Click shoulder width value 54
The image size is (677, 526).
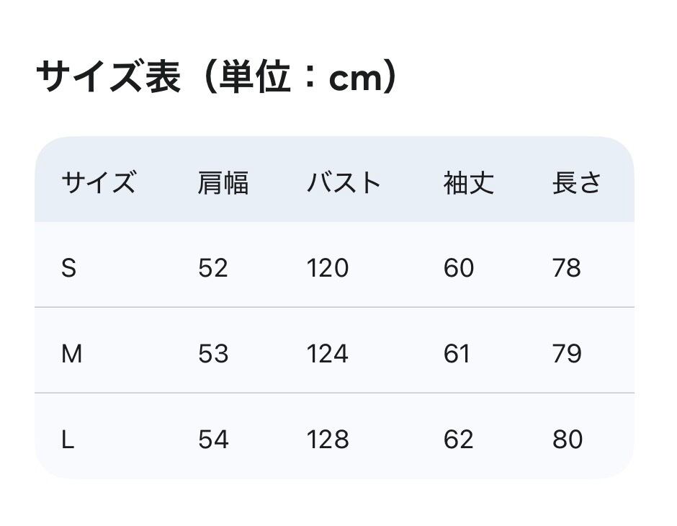pos(213,440)
